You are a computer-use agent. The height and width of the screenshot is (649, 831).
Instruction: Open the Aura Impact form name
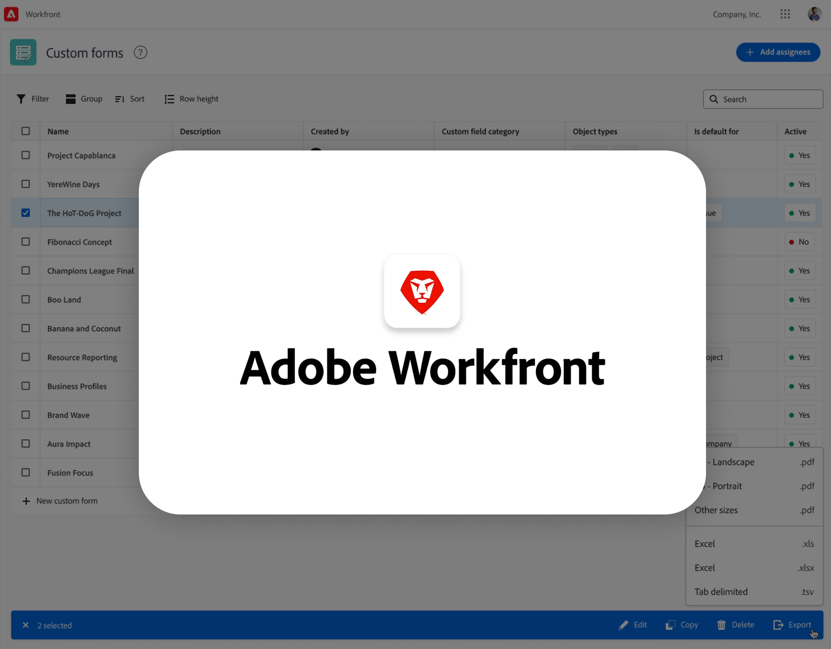coord(69,444)
